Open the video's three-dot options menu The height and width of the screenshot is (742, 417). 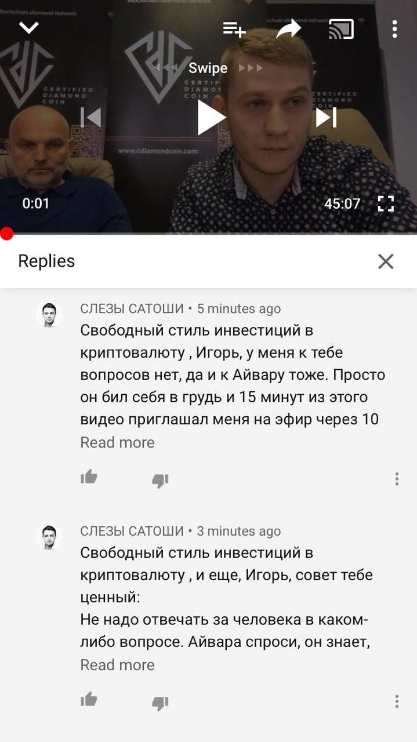[394, 29]
